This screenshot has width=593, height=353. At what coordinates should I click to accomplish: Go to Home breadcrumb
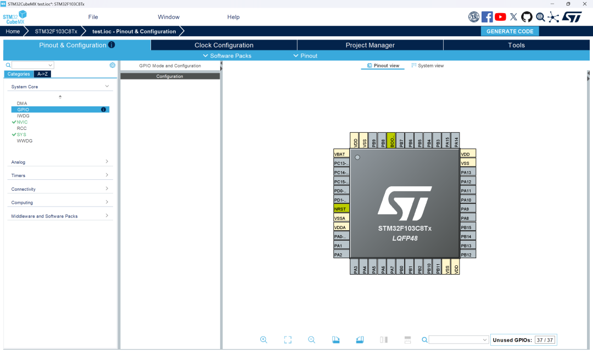coord(13,31)
